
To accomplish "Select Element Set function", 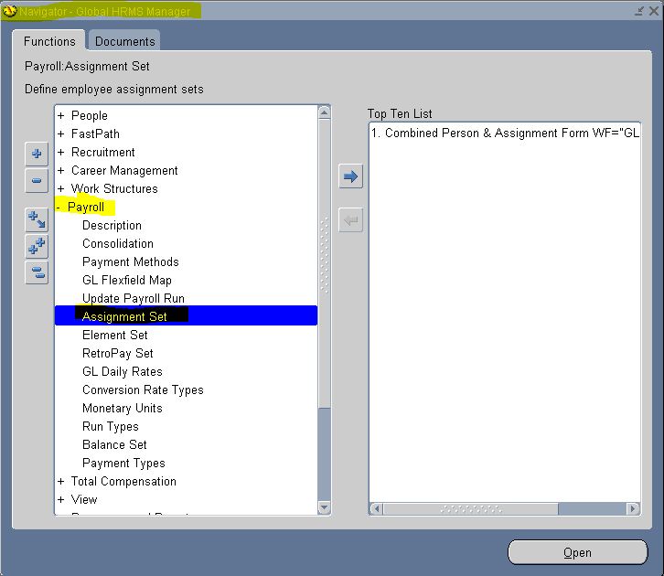I will coord(114,335).
